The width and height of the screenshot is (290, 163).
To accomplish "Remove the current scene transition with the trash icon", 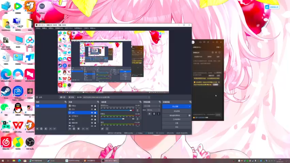I will pos(154,114).
